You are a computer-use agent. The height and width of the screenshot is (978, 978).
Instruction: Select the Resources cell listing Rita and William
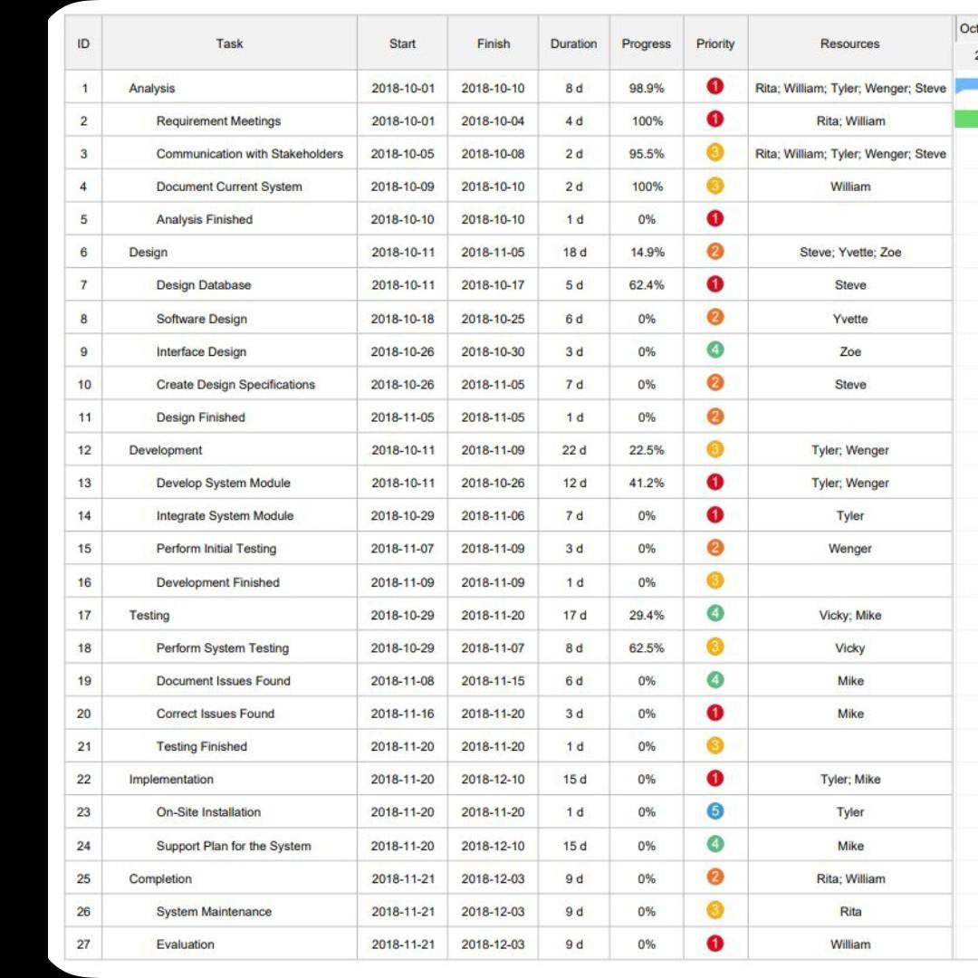850,120
